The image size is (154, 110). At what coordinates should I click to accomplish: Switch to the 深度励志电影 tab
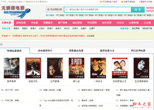(x=76, y=51)
